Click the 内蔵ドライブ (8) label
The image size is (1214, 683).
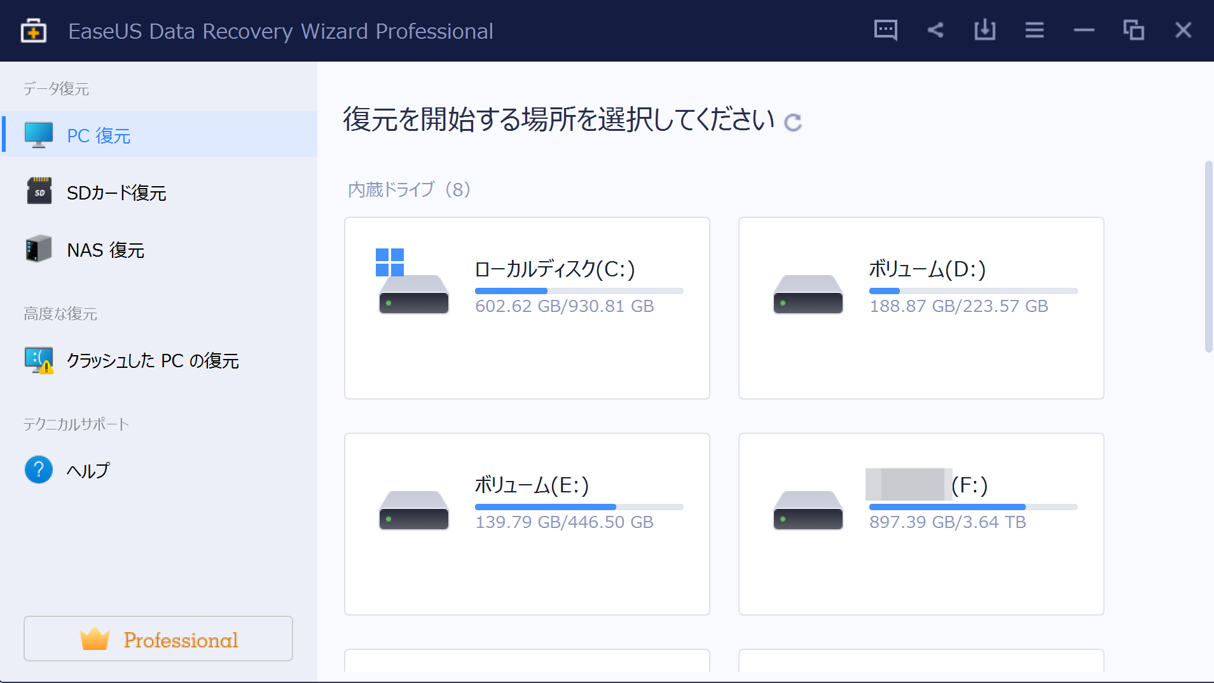408,189
